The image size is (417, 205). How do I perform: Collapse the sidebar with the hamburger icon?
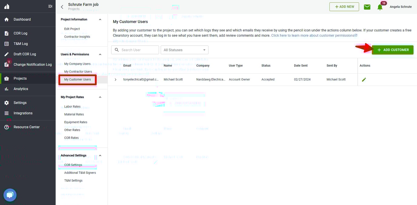50,6
